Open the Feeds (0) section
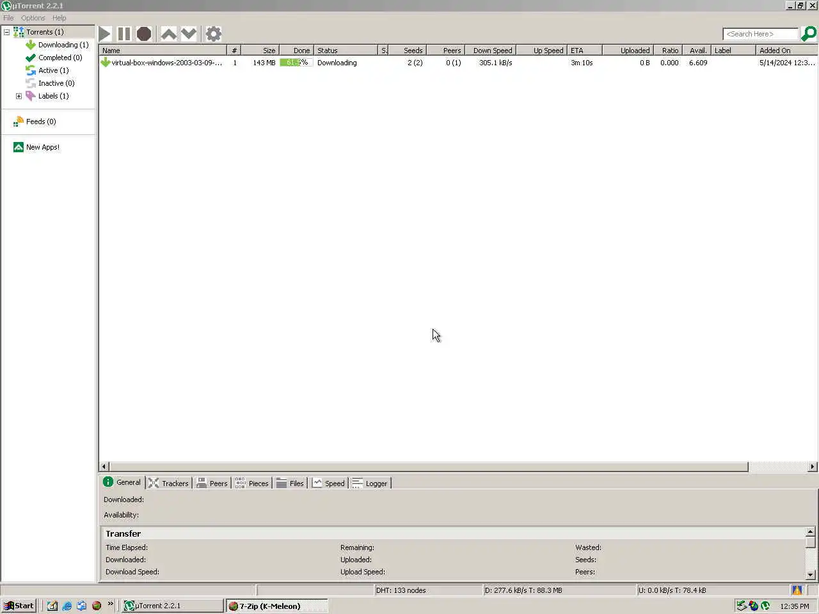The height and width of the screenshot is (614, 819). [x=35, y=122]
